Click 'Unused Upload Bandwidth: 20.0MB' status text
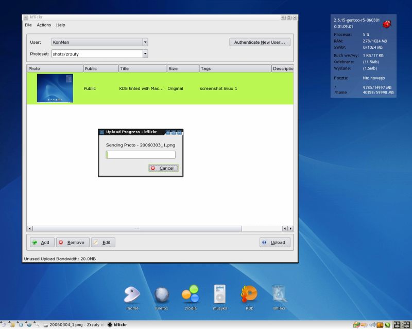This screenshot has width=412, height=329. click(60, 259)
